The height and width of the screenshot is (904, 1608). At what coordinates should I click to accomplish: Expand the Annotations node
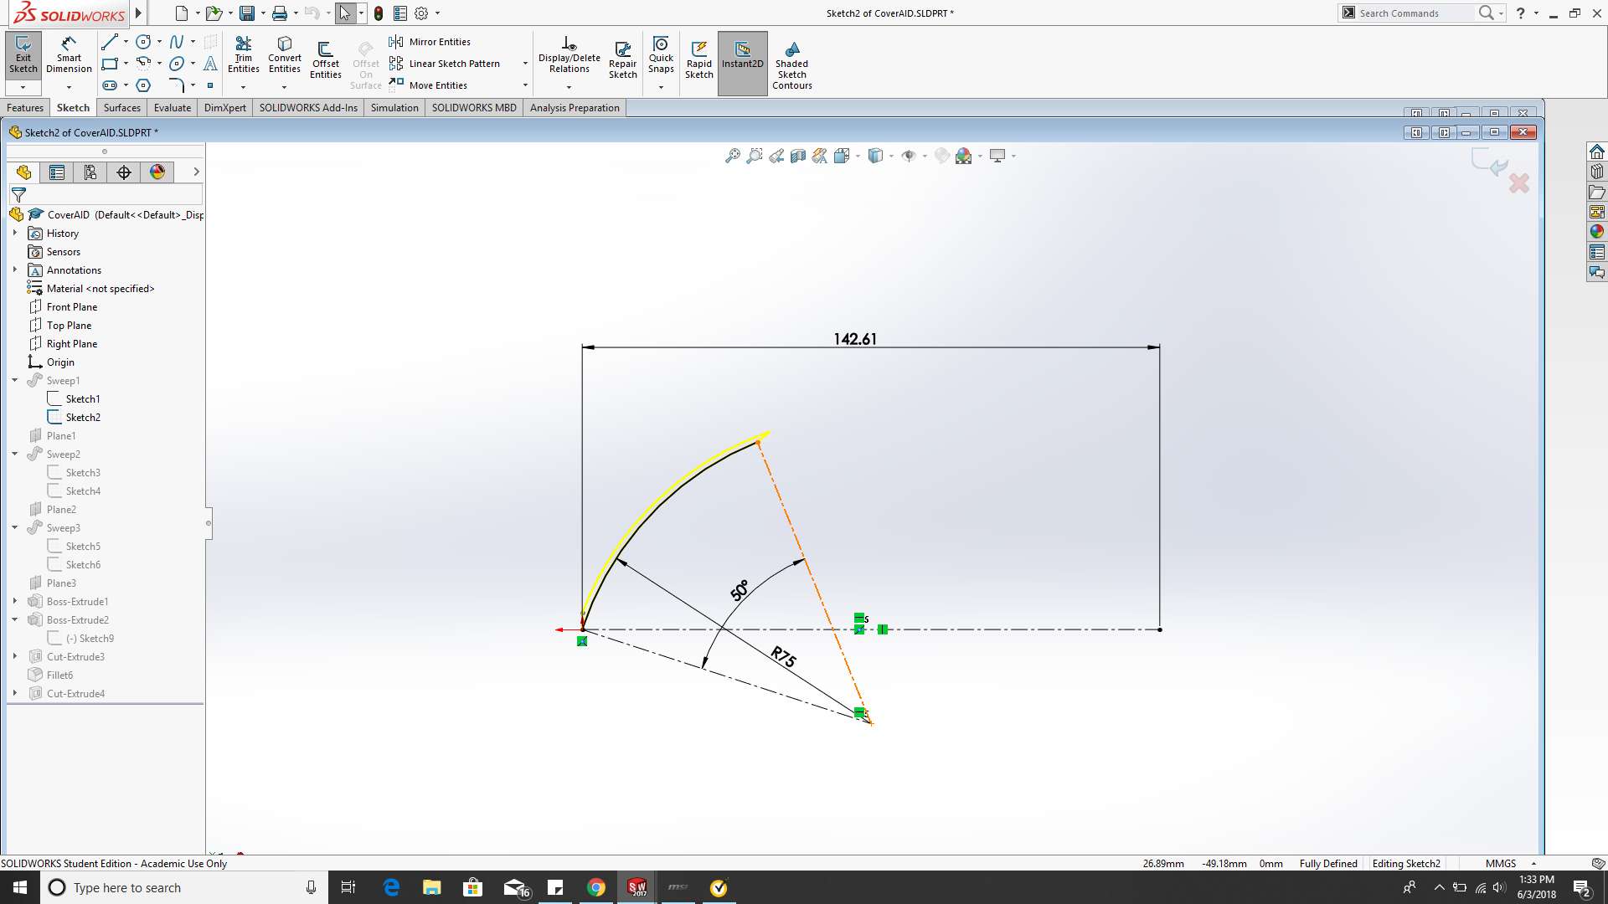pos(15,270)
